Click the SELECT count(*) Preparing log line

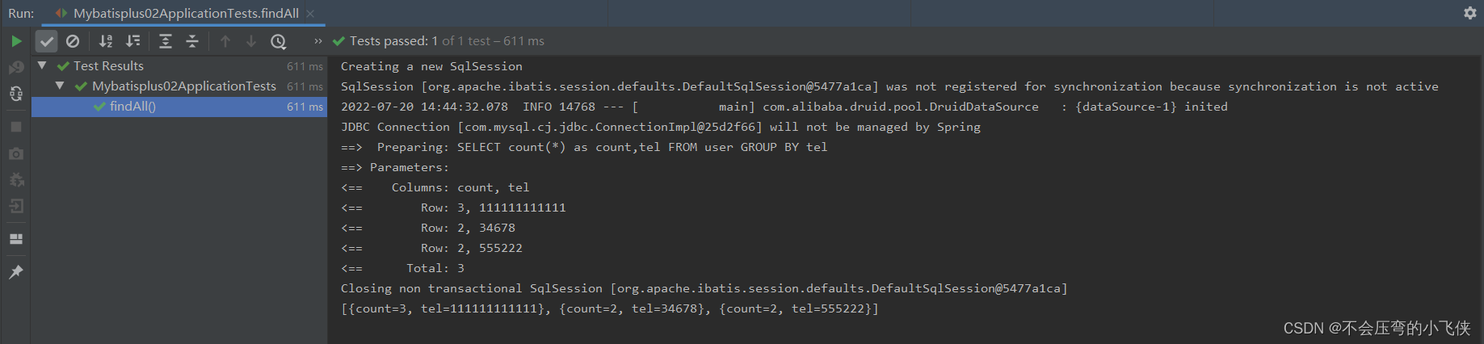click(x=584, y=147)
